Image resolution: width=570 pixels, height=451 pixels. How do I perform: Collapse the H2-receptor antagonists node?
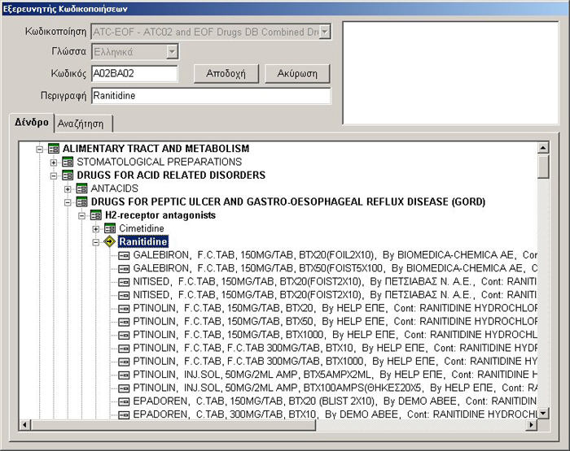81,216
